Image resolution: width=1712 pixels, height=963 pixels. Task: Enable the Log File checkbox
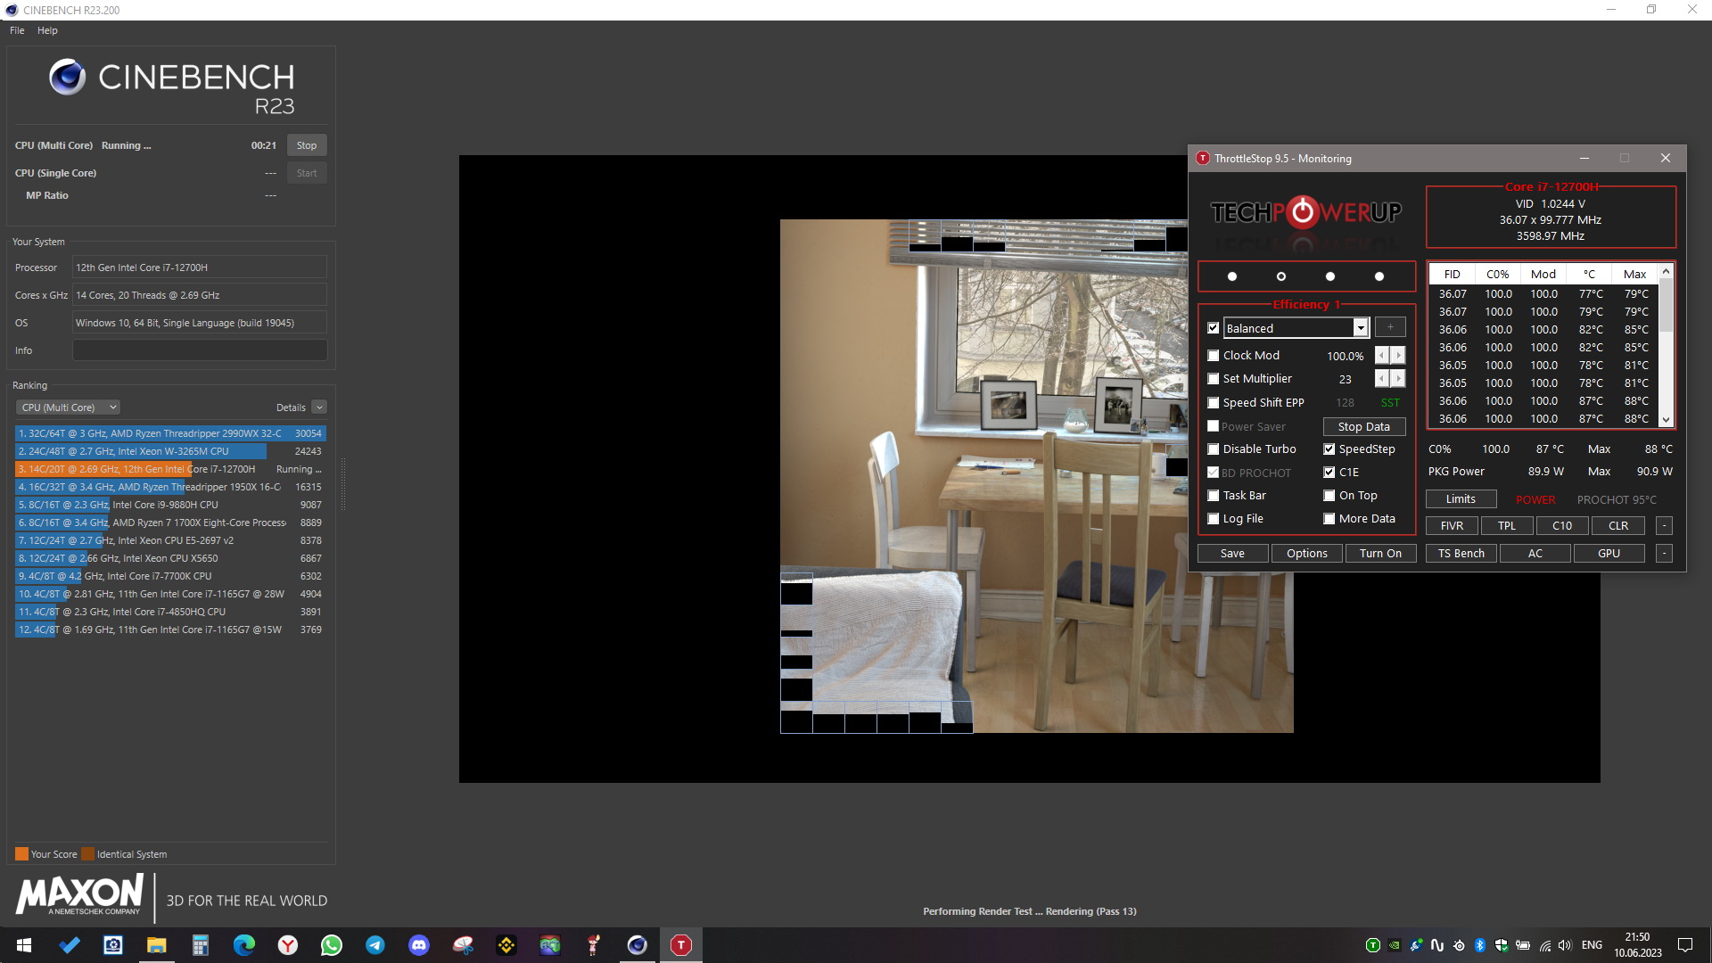(1213, 519)
